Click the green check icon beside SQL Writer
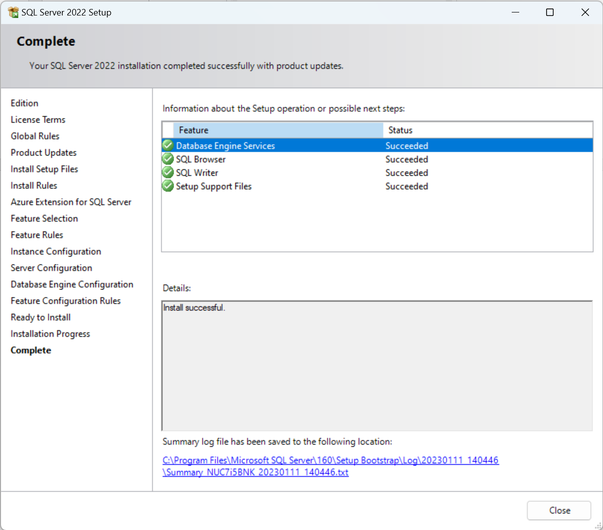Image resolution: width=603 pixels, height=530 pixels. [168, 173]
